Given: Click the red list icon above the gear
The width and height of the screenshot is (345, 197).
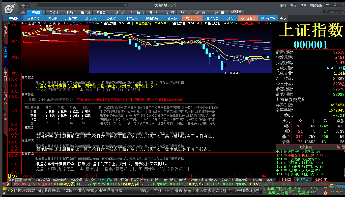Looking at the screenshot, I should 4,184.
